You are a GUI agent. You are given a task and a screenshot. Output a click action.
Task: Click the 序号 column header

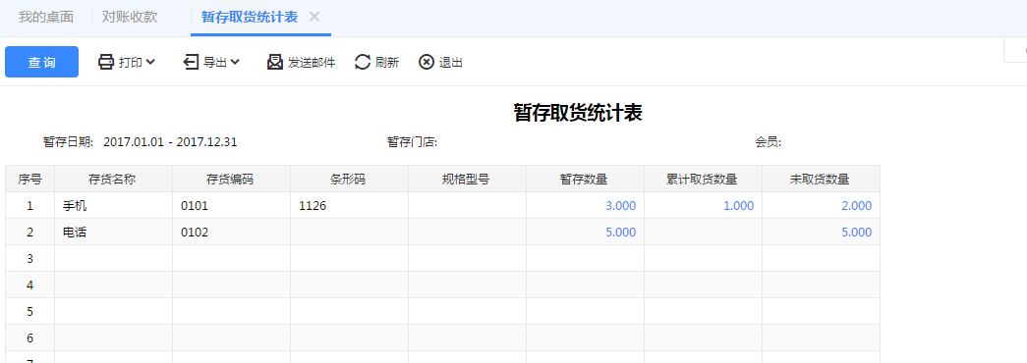point(30,179)
